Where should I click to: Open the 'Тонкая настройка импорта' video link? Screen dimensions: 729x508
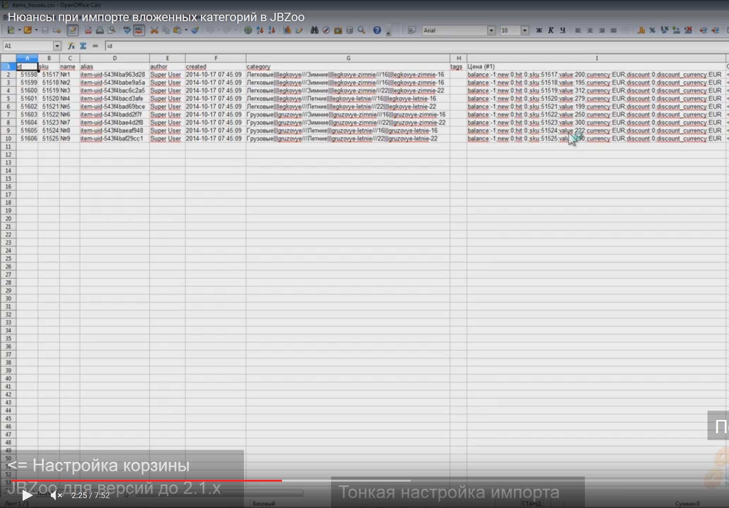449,492
